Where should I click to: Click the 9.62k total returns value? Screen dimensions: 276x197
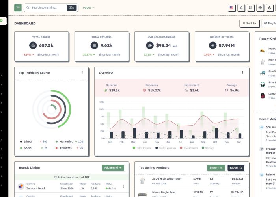tap(106, 46)
